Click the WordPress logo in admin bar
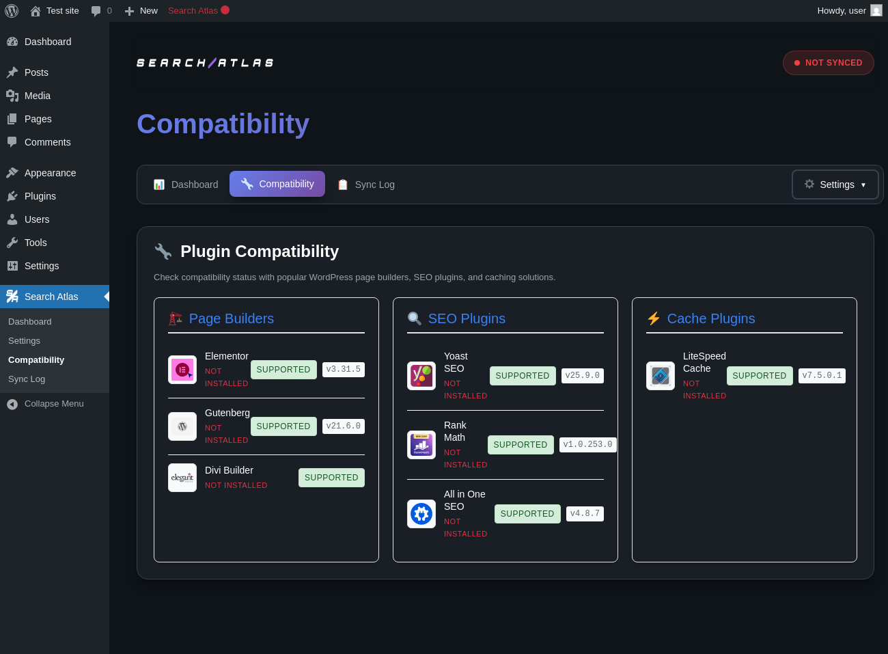The image size is (888, 654). 12,11
